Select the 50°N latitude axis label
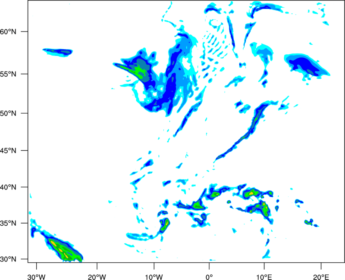Viewport: 345px width, 280px height. point(8,113)
